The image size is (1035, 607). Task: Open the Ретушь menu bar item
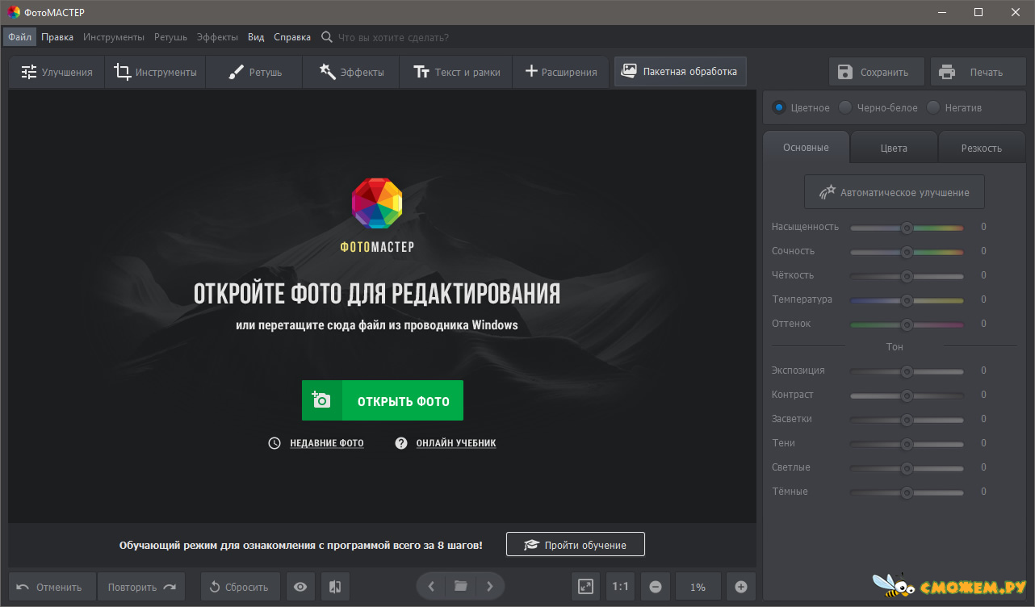click(170, 37)
